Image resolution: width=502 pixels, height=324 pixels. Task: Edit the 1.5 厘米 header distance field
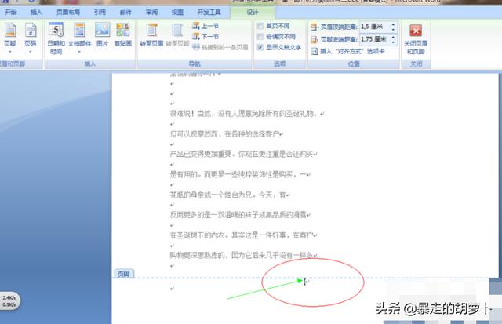coord(375,27)
